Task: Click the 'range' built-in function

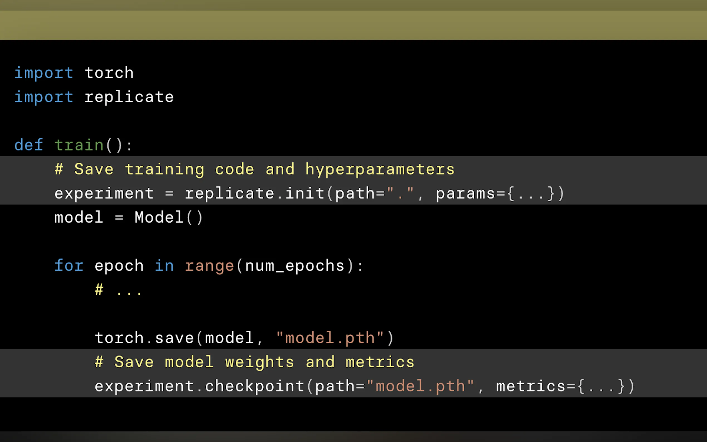Action: [209, 266]
